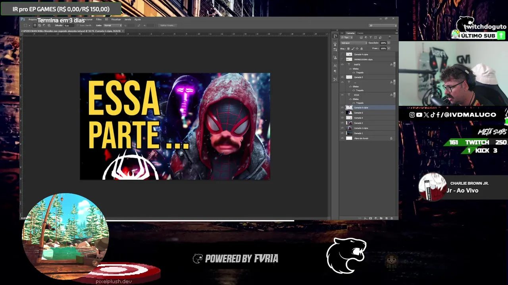This screenshot has height=285, width=508.
Task: Select the Camada 6 cópia layer thumbnail
Action: pyautogui.click(x=349, y=108)
